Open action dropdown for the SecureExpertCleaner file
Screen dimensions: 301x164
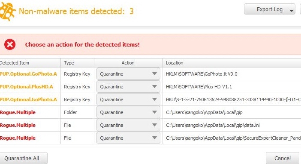[x=128, y=138]
